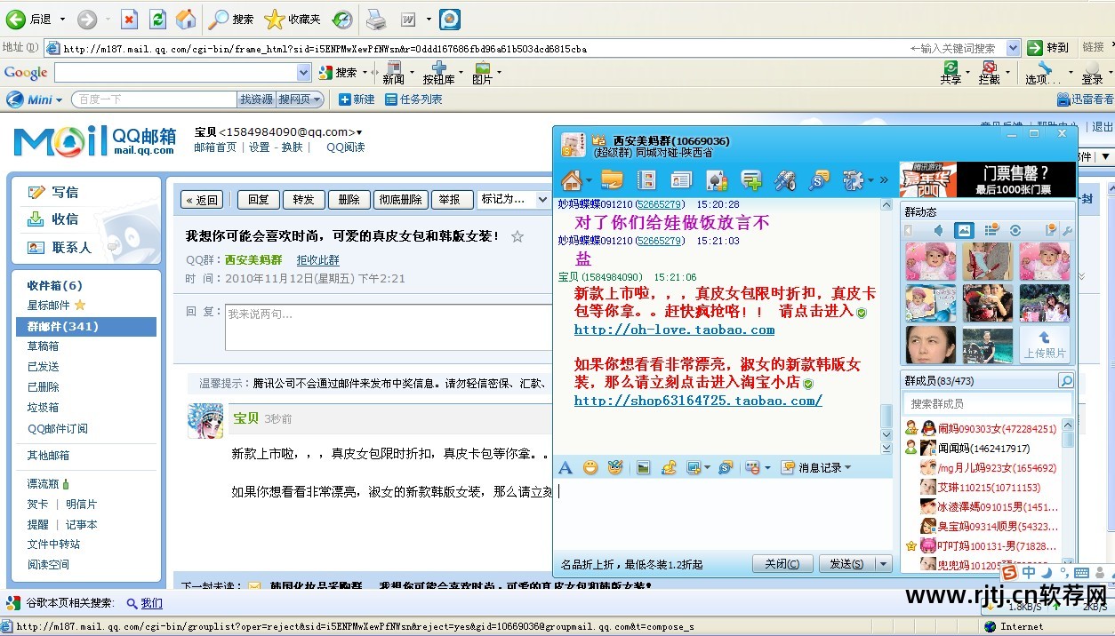Viewport: 1115px width, 636px height.
Task: Open the emoticon smiley picker
Action: point(590,467)
